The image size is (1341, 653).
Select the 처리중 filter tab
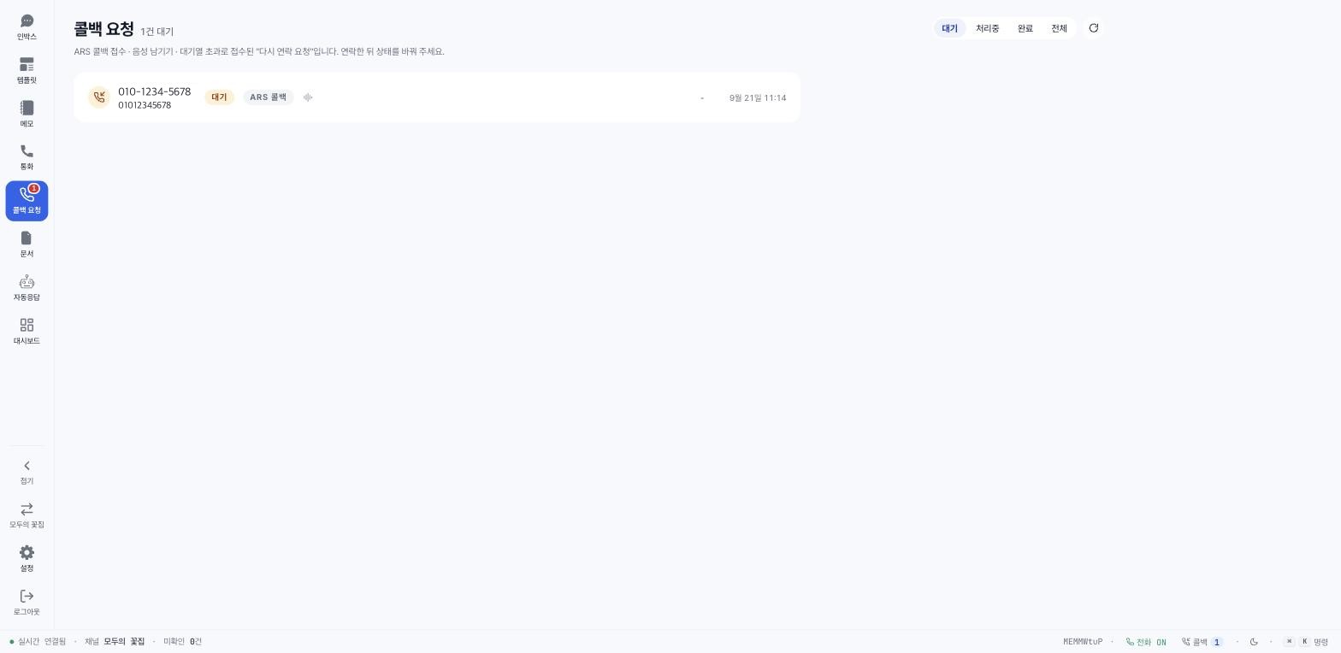987,28
